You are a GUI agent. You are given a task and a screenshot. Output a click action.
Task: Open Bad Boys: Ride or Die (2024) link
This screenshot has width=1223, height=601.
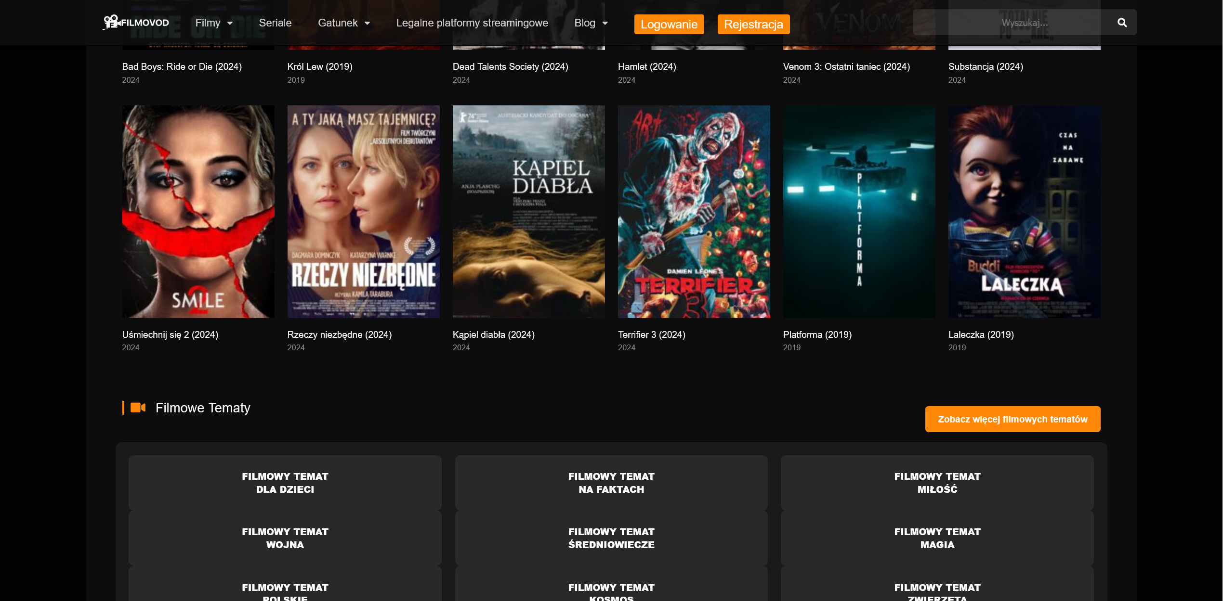[182, 67]
